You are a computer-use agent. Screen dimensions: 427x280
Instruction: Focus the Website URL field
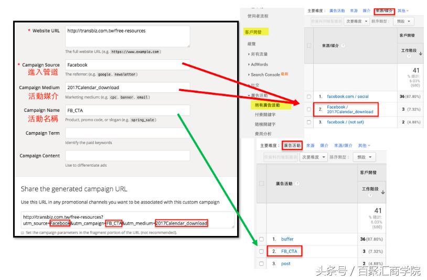click(x=127, y=37)
